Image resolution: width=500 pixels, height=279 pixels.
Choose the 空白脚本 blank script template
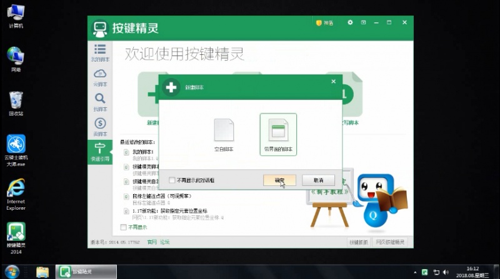pos(224,135)
